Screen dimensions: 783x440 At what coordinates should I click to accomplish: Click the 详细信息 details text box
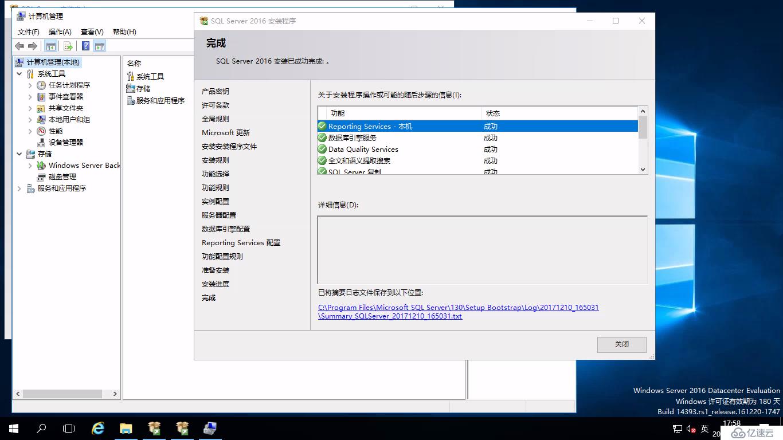[483, 249]
